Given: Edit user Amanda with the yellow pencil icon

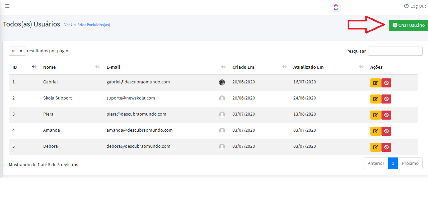Looking at the screenshot, I should point(375,131).
